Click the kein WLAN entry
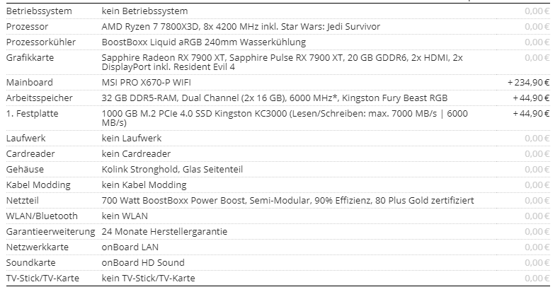The width and height of the screenshot is (560, 287). (125, 216)
